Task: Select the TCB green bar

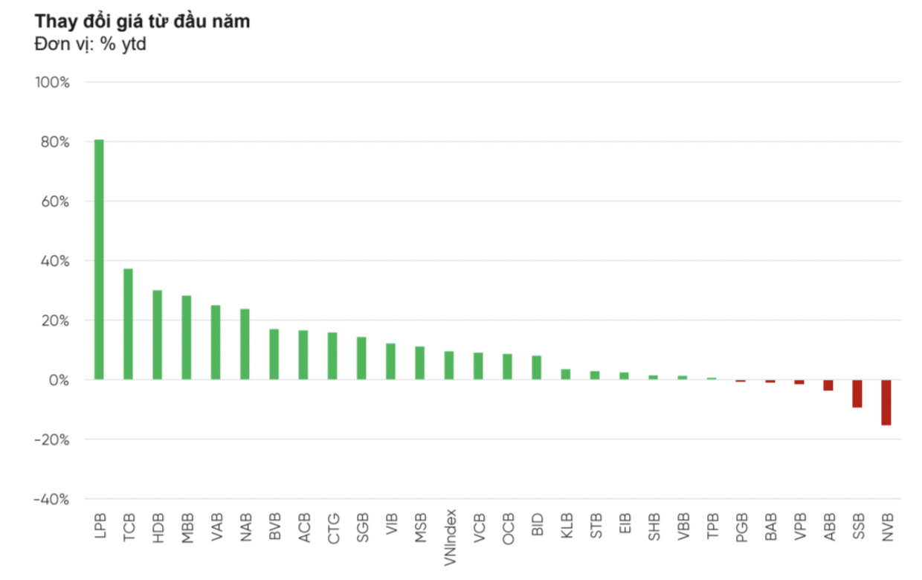Action: [128, 324]
